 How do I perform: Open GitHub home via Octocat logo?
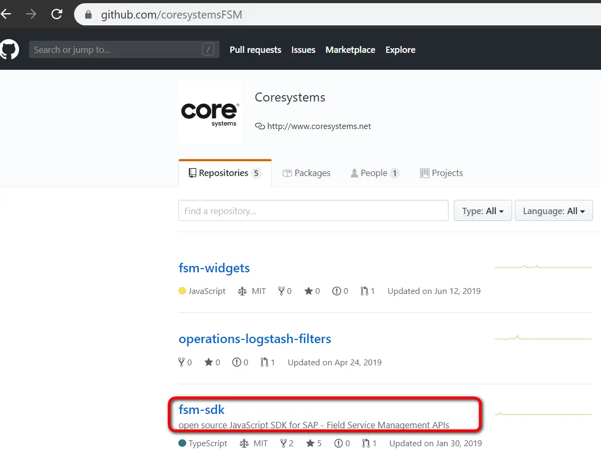pyautogui.click(x=9, y=49)
